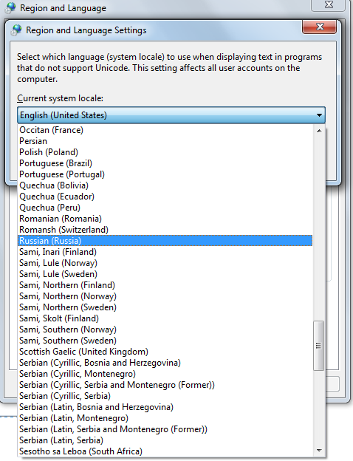Viewport: 353px width, 461px height.
Task: Select Portuguese (Brazil) option
Action: [x=165, y=163]
